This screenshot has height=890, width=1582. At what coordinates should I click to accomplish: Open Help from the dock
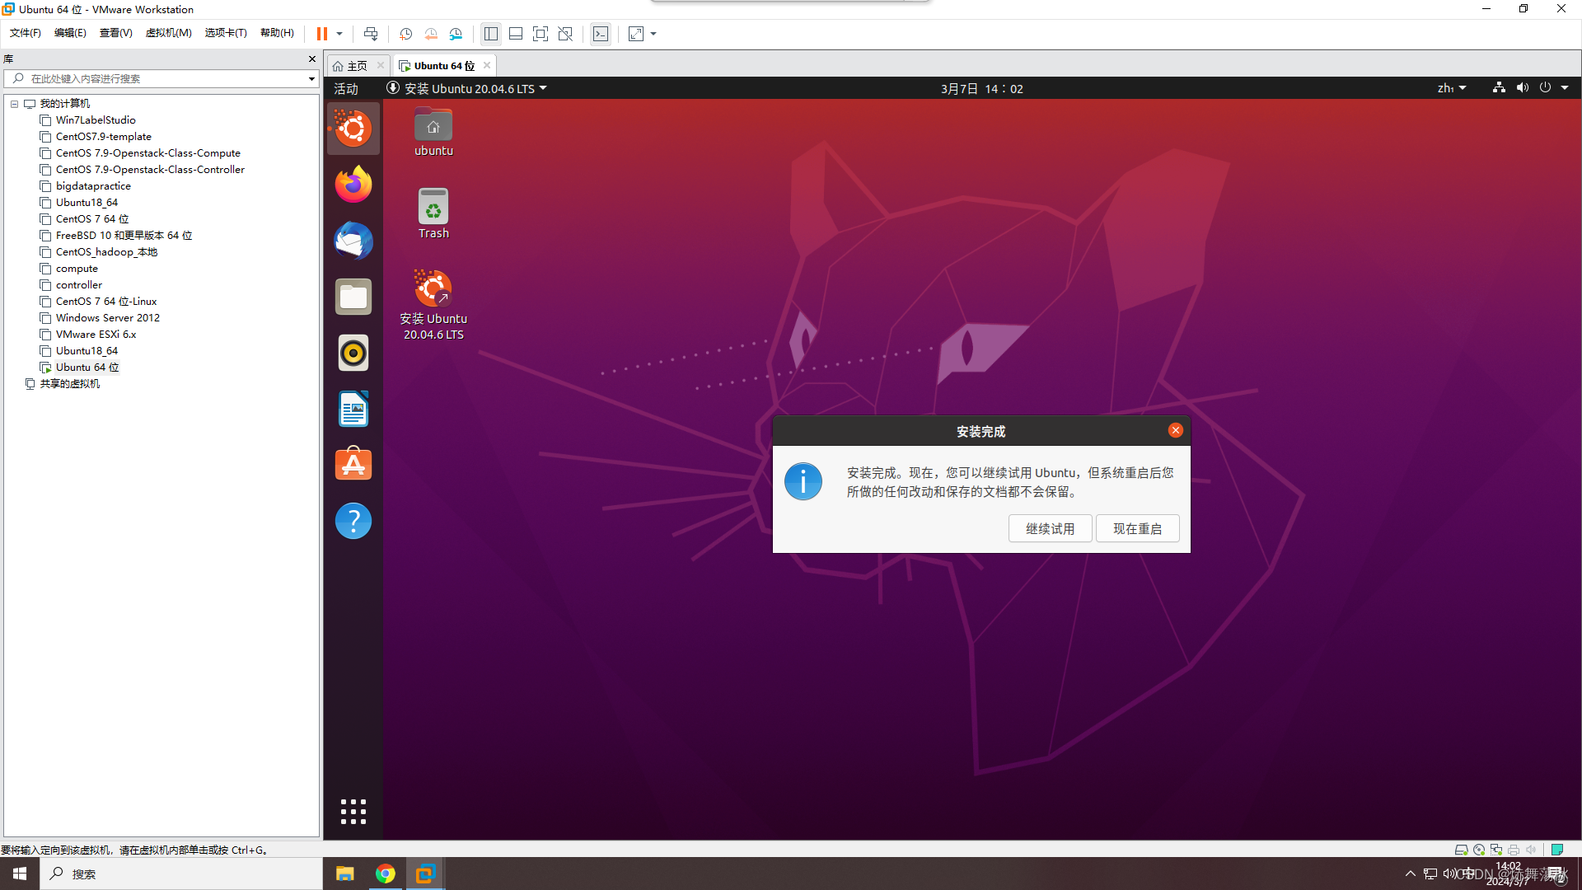[x=353, y=521]
